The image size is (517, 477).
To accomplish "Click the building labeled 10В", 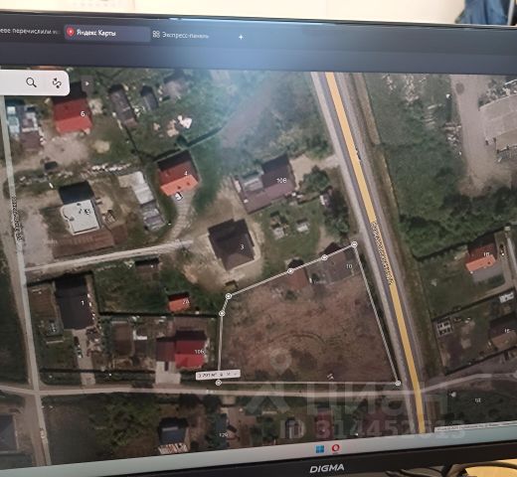I will (x=269, y=184).
